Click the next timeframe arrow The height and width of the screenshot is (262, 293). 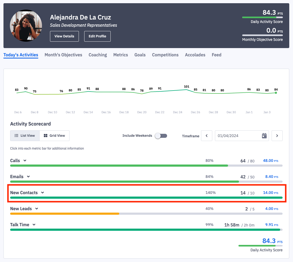[x=277, y=136]
